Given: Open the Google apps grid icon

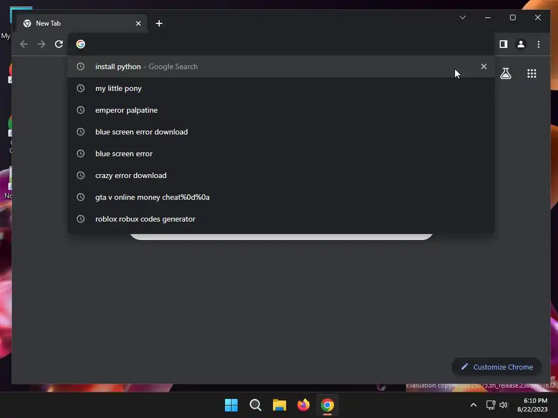Looking at the screenshot, I should pos(532,73).
